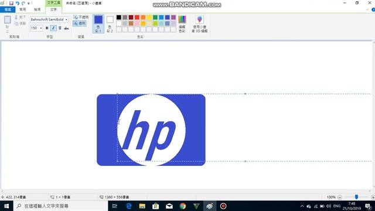375x211 pixels.
Task: Select the Color 2 background button
Action: (110, 23)
